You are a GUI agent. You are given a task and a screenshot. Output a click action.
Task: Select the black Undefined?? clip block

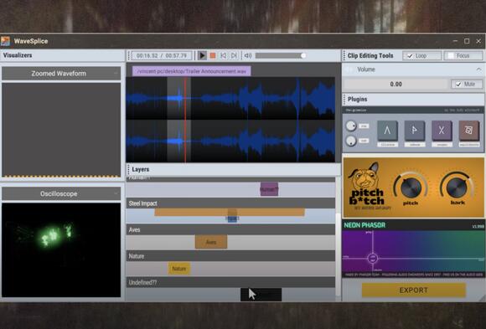[x=261, y=295]
